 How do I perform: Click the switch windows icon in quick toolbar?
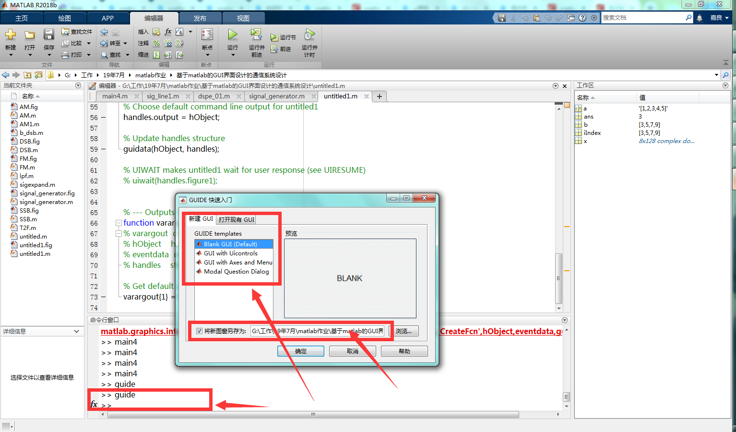click(x=571, y=18)
